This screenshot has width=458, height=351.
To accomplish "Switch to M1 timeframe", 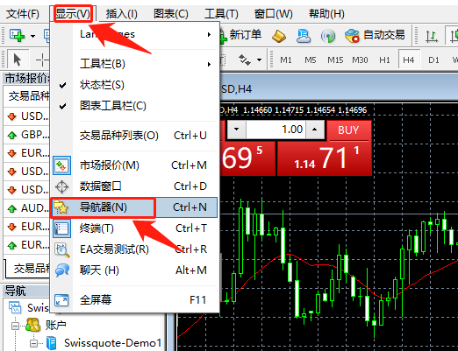I will (286, 60).
